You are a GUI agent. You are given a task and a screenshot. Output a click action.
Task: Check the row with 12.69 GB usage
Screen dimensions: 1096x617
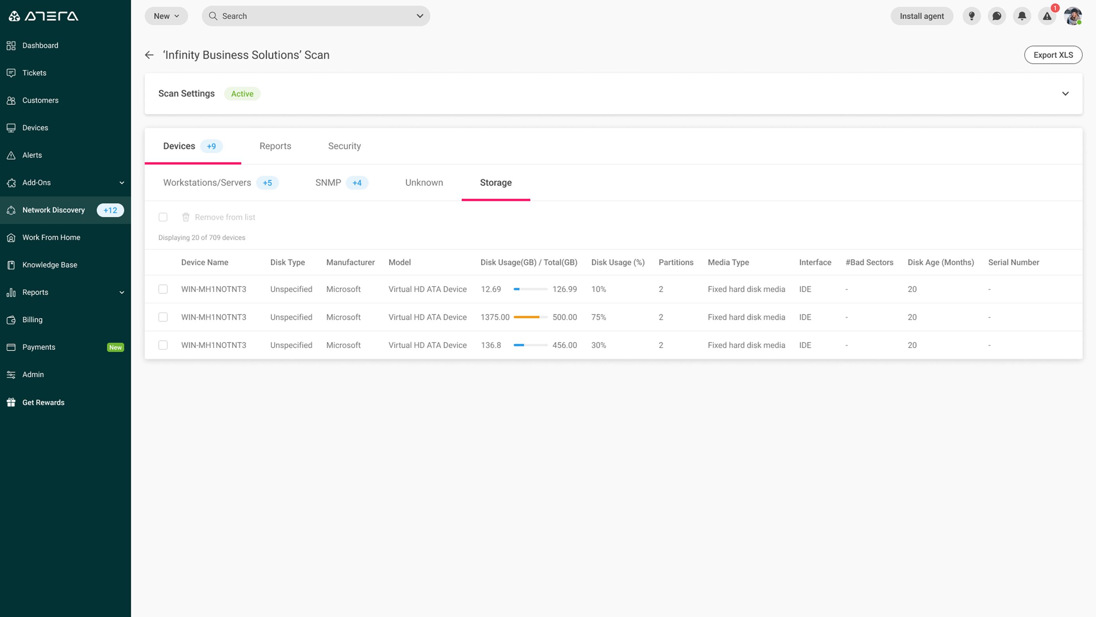point(163,289)
